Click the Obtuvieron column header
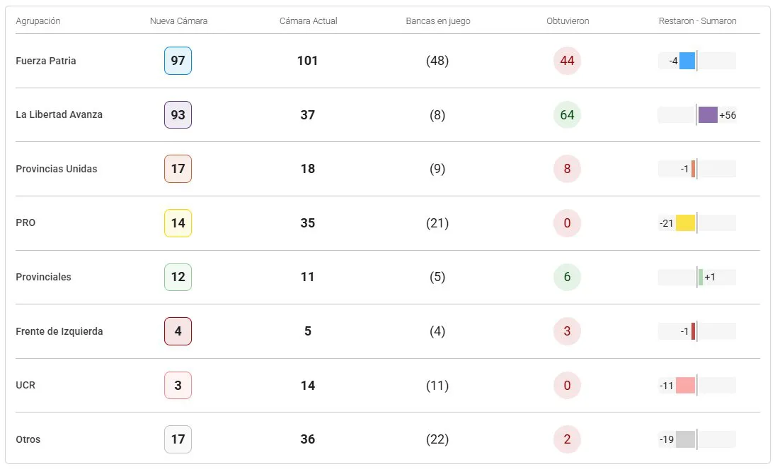 click(x=568, y=21)
